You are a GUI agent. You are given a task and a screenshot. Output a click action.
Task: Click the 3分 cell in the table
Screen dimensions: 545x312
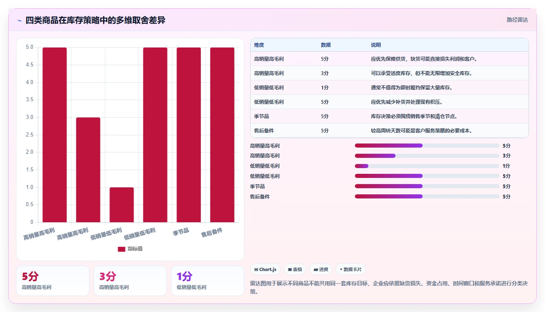pyautogui.click(x=325, y=73)
